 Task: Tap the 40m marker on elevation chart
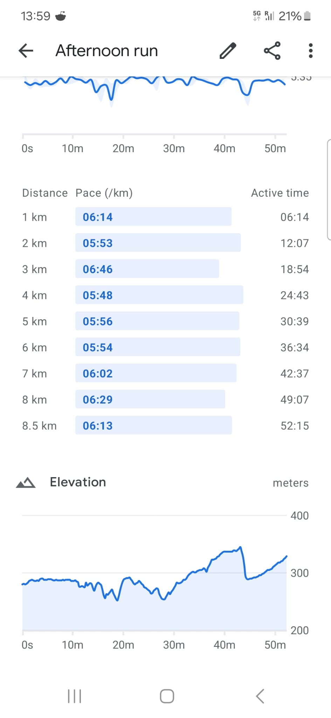tap(225, 645)
